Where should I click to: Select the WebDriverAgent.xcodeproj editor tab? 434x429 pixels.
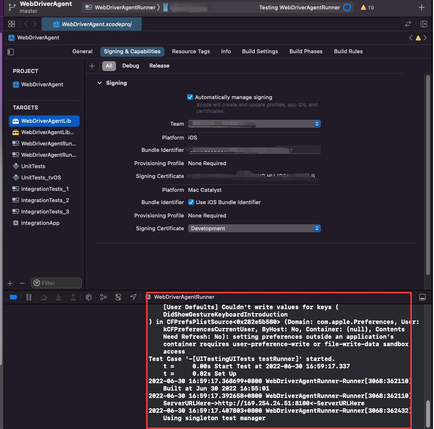coord(92,24)
